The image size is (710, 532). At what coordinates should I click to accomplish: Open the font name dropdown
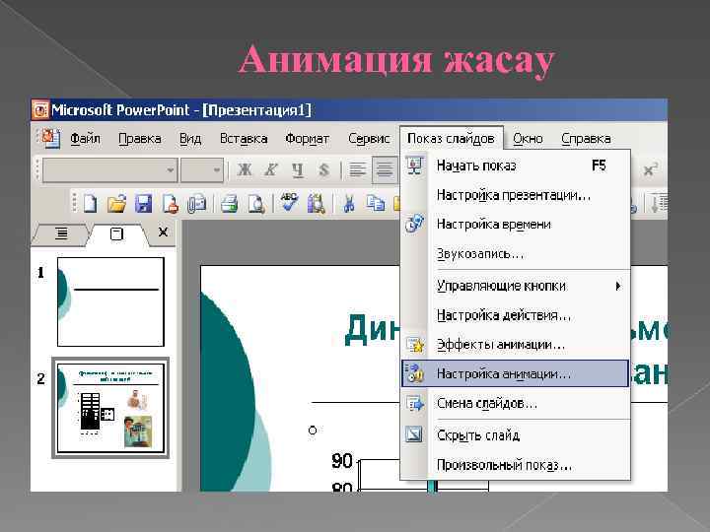[x=171, y=170]
